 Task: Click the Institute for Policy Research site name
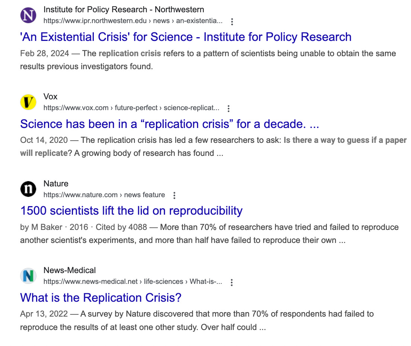pos(124,9)
